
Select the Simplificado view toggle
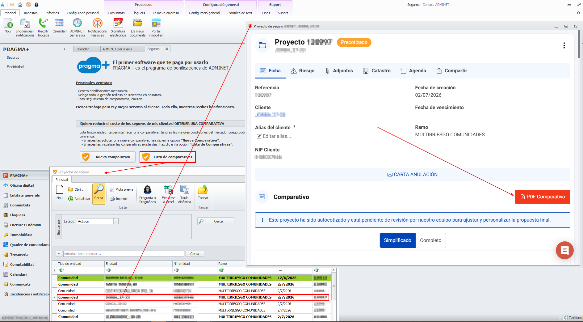[x=397, y=240]
